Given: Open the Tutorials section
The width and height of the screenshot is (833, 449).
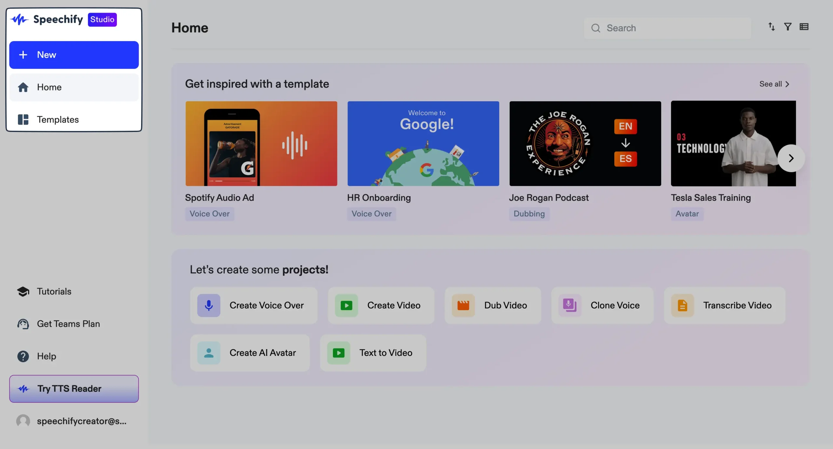Looking at the screenshot, I should [x=54, y=292].
